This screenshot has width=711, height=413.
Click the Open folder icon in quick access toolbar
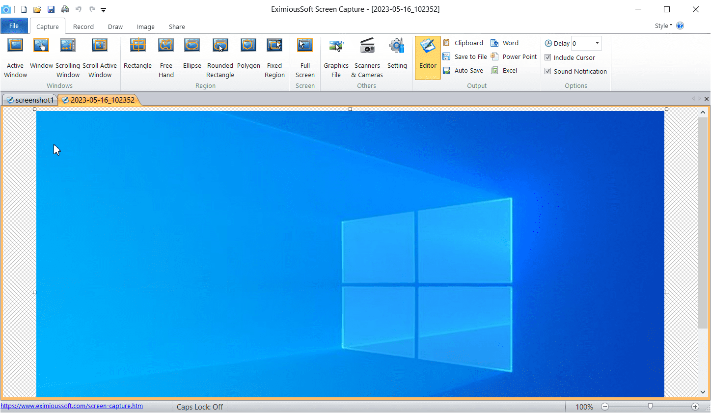click(x=37, y=9)
